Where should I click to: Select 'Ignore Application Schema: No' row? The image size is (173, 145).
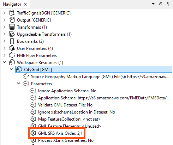click(x=67, y=91)
